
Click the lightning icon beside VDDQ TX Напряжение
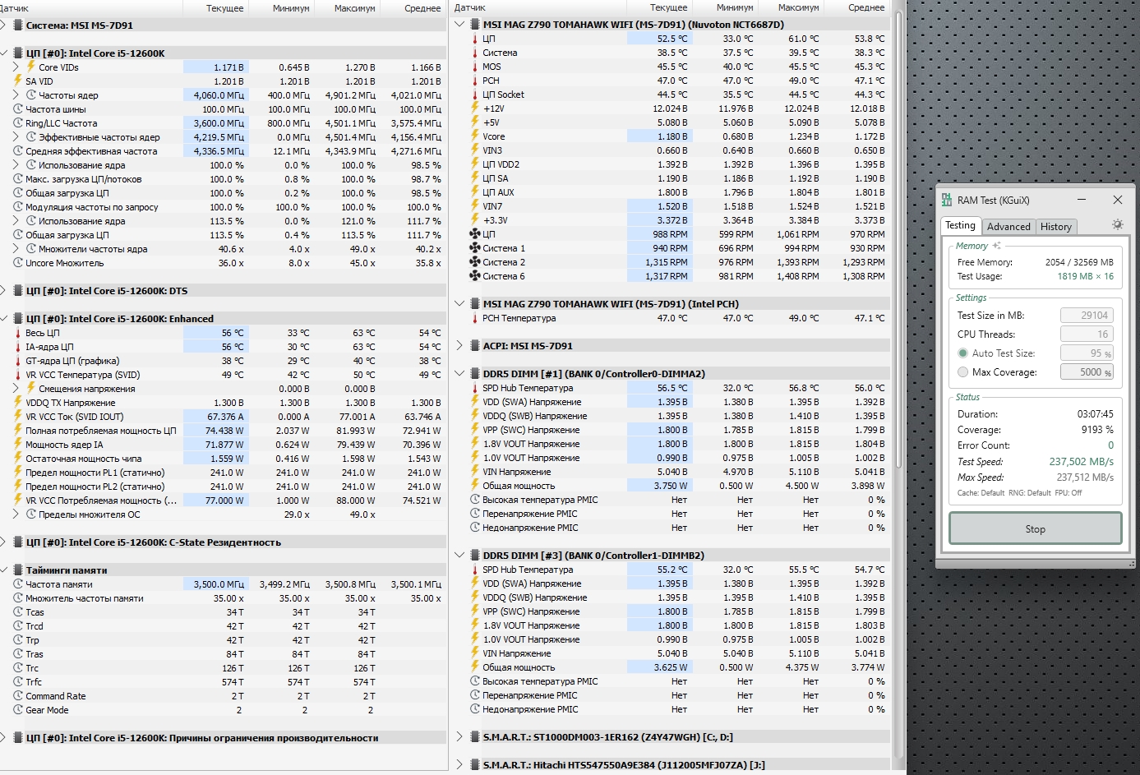click(x=18, y=402)
